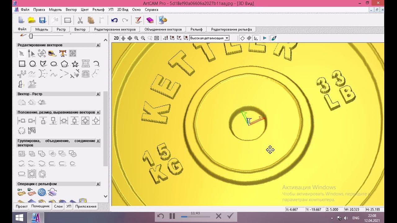
Task: Switch to the Слои panel tab
Action: (58, 206)
